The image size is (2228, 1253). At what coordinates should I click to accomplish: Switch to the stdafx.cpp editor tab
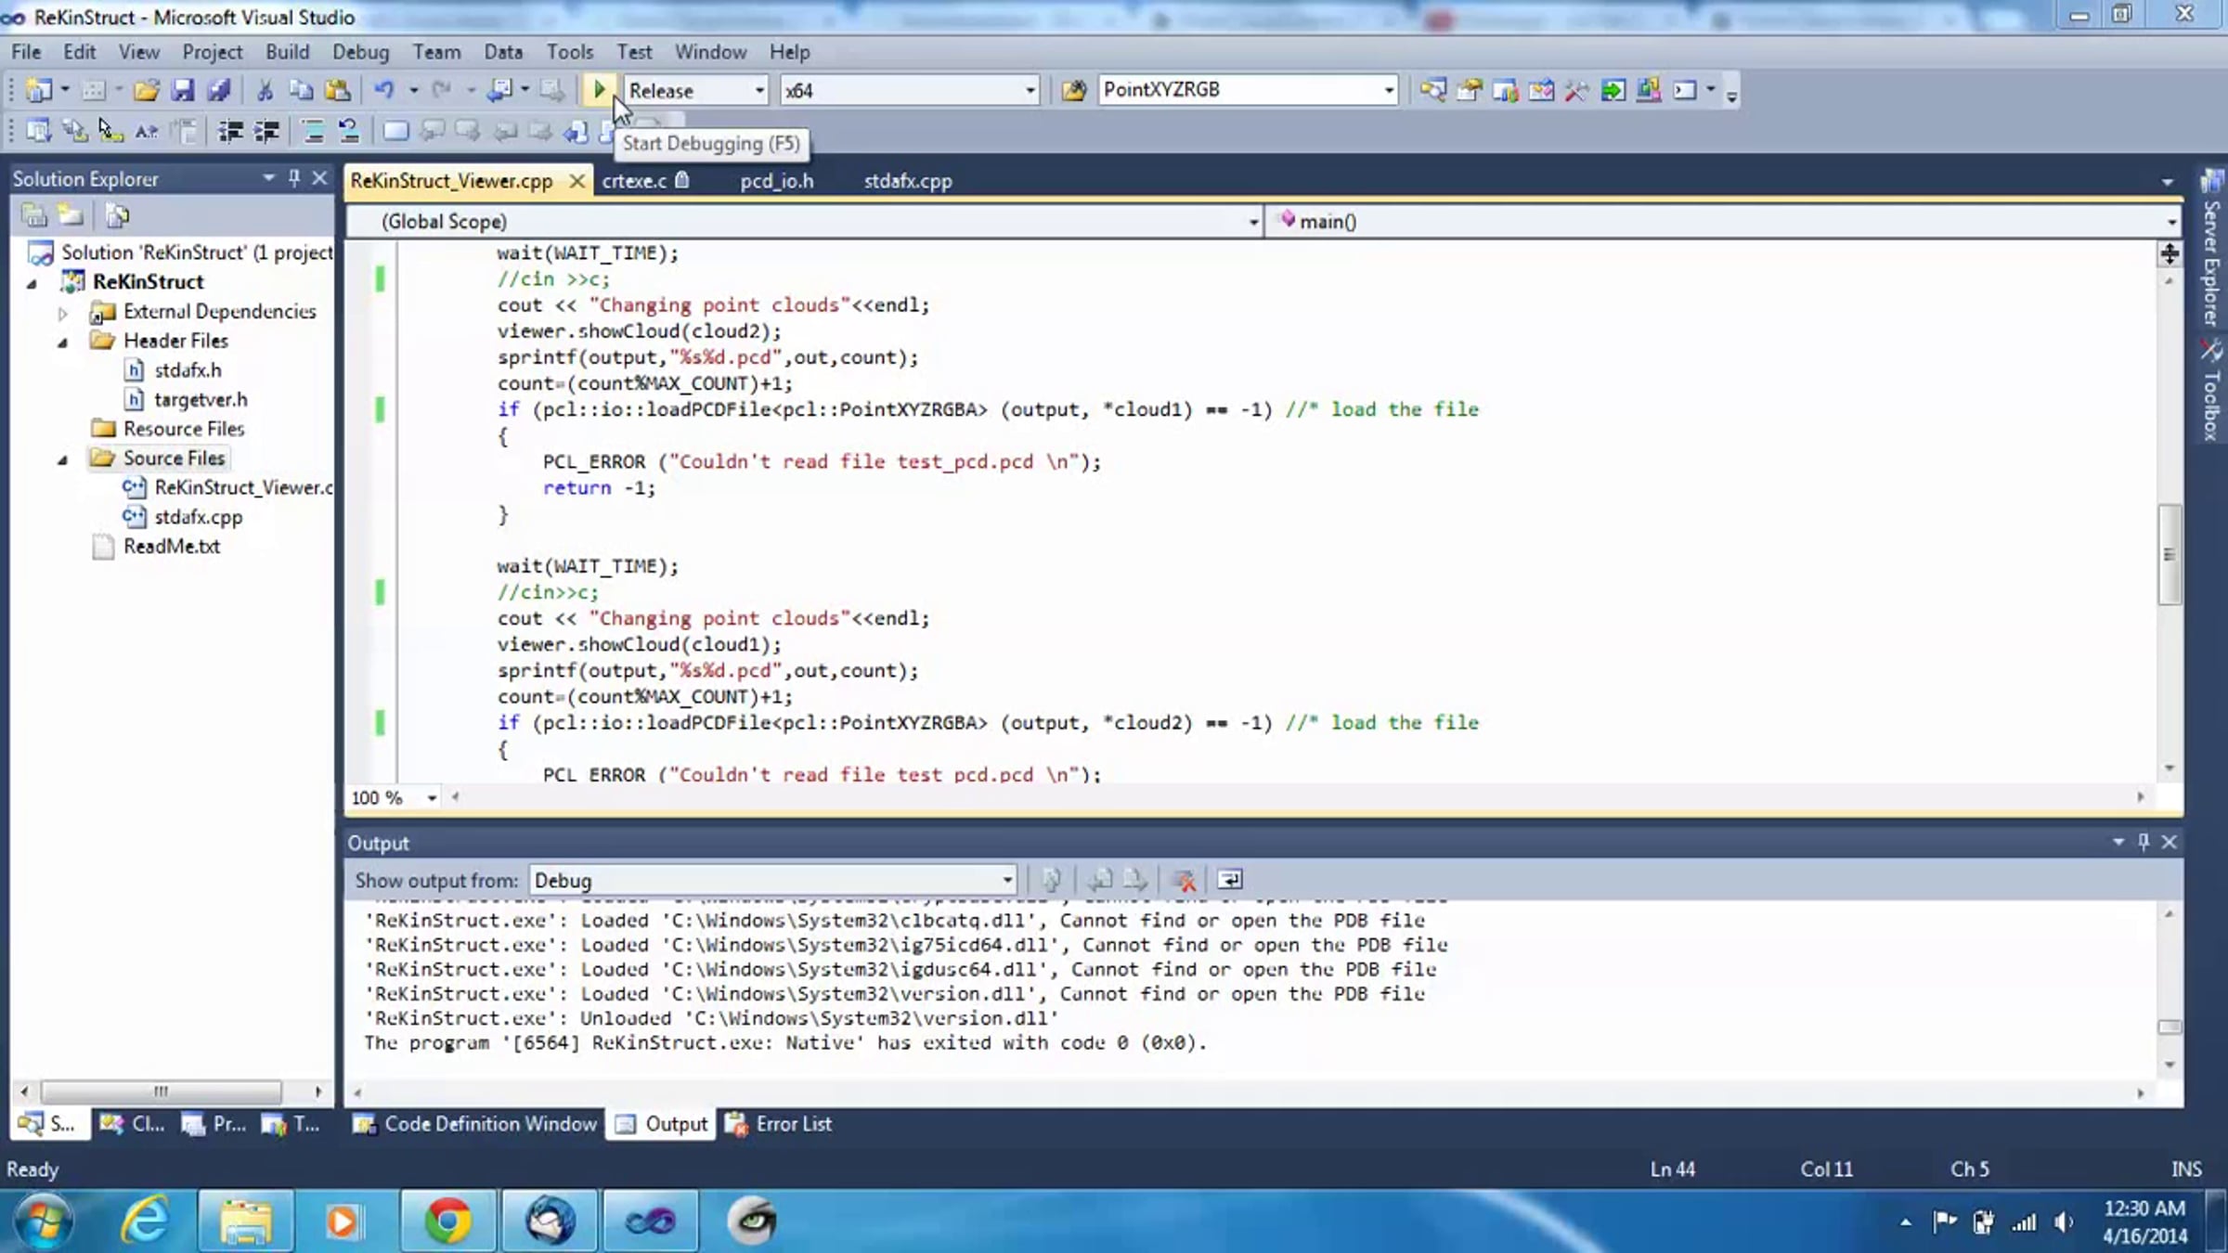point(908,181)
